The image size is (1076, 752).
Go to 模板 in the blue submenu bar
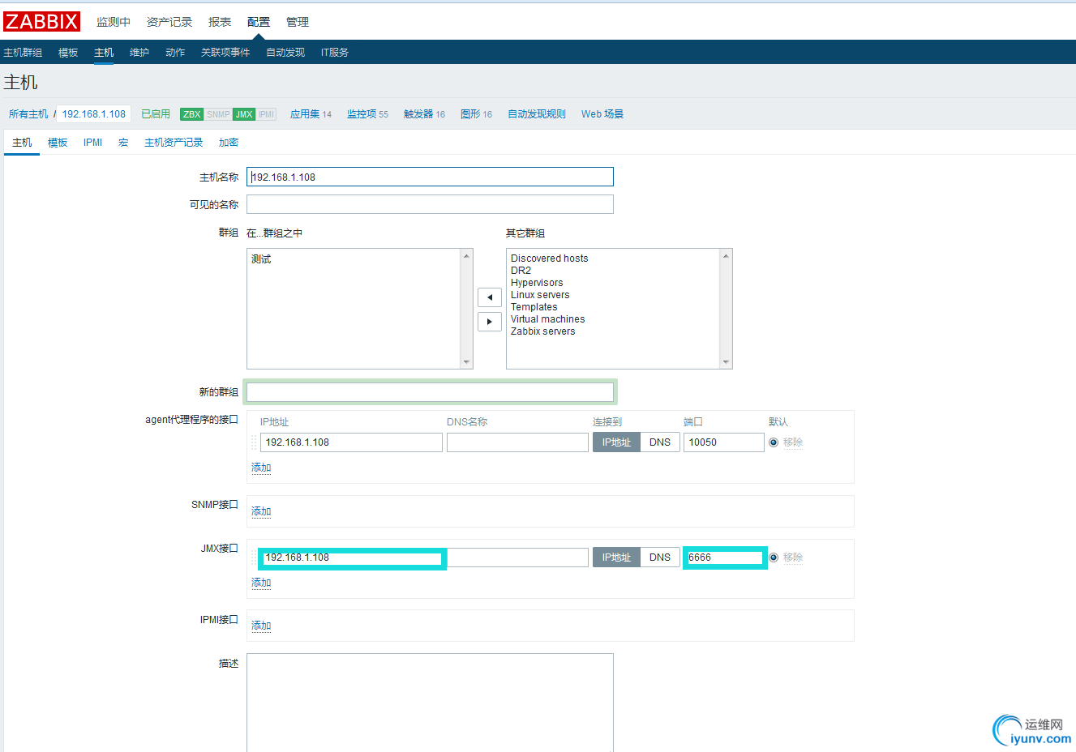68,53
